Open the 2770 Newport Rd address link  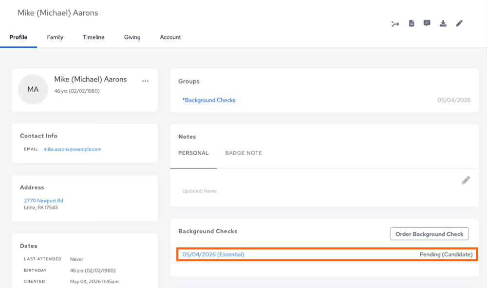tap(43, 201)
